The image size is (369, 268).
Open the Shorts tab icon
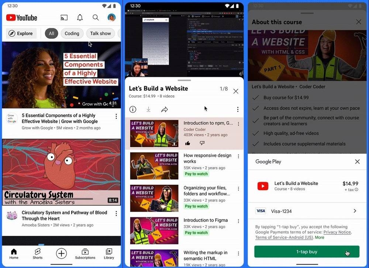coord(37,252)
